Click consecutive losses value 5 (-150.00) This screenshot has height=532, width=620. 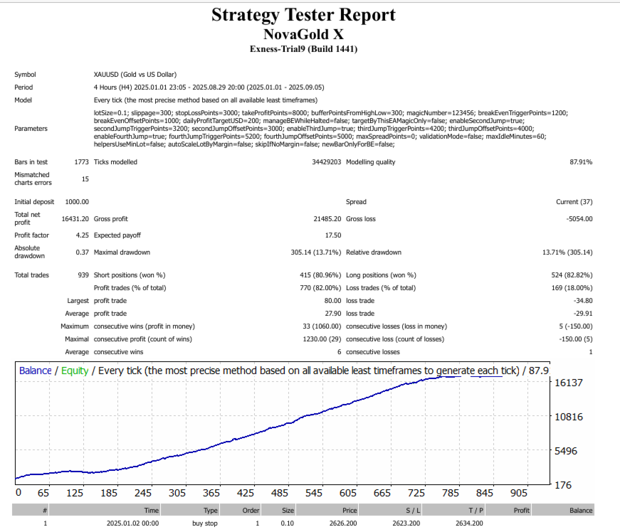click(x=575, y=326)
